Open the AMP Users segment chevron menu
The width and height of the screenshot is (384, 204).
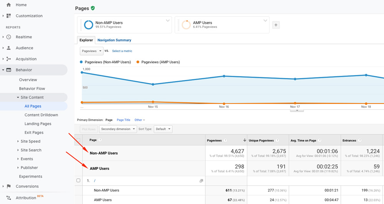click(265, 21)
